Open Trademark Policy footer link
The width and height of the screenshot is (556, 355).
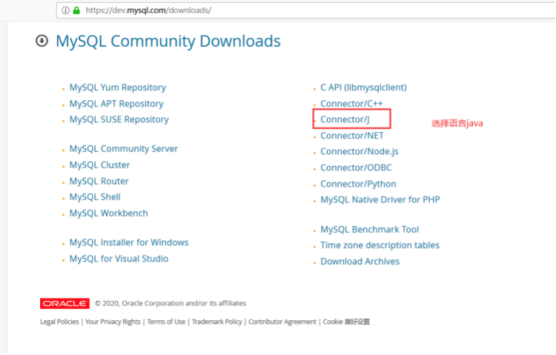coord(217,322)
